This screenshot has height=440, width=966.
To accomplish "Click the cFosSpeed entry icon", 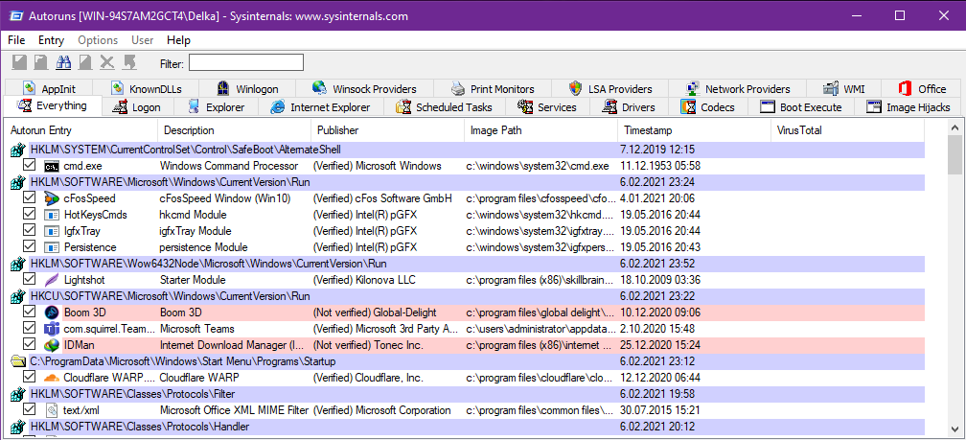I will coord(51,198).
